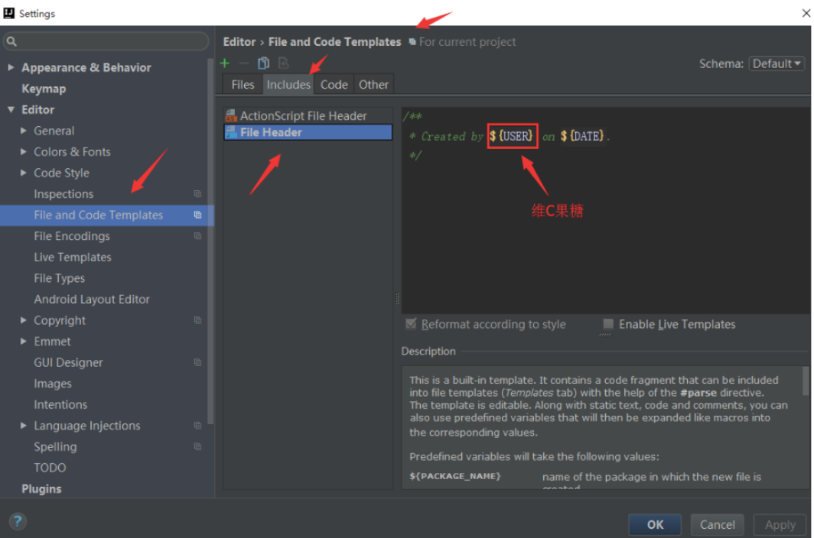This screenshot has height=538, width=814.
Task: Click the reset to default template icon
Action: click(283, 63)
